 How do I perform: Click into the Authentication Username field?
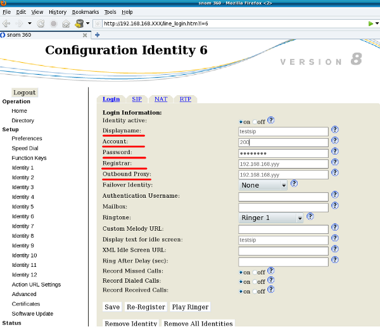(x=283, y=197)
